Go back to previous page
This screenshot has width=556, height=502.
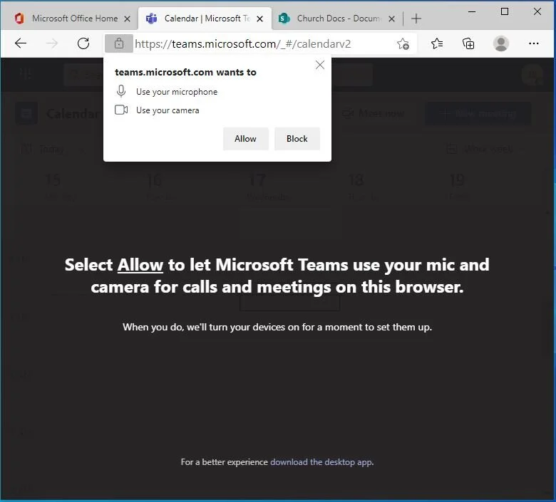coord(21,43)
